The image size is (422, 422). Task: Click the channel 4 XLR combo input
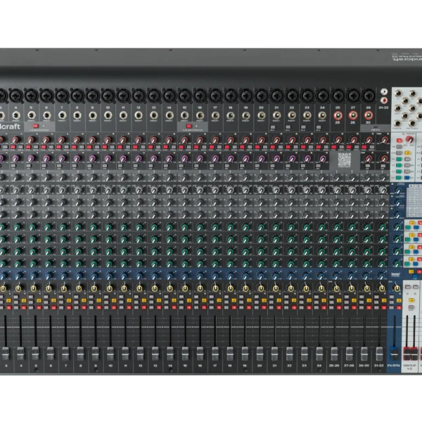pos(16,96)
